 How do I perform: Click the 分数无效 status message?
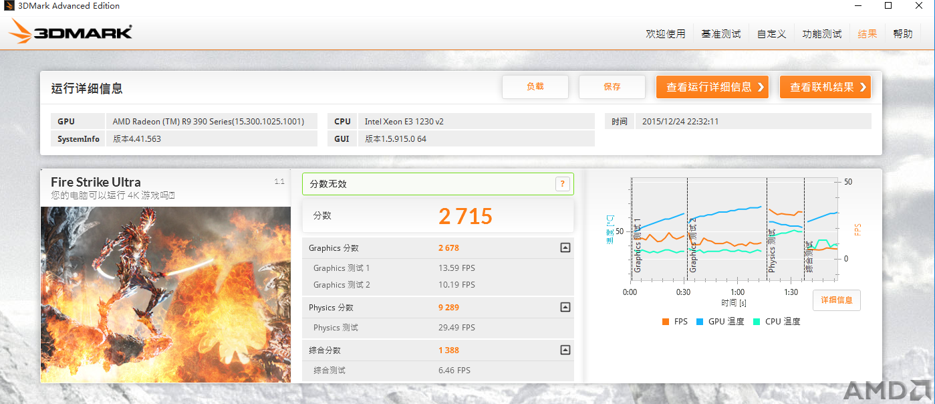(327, 184)
